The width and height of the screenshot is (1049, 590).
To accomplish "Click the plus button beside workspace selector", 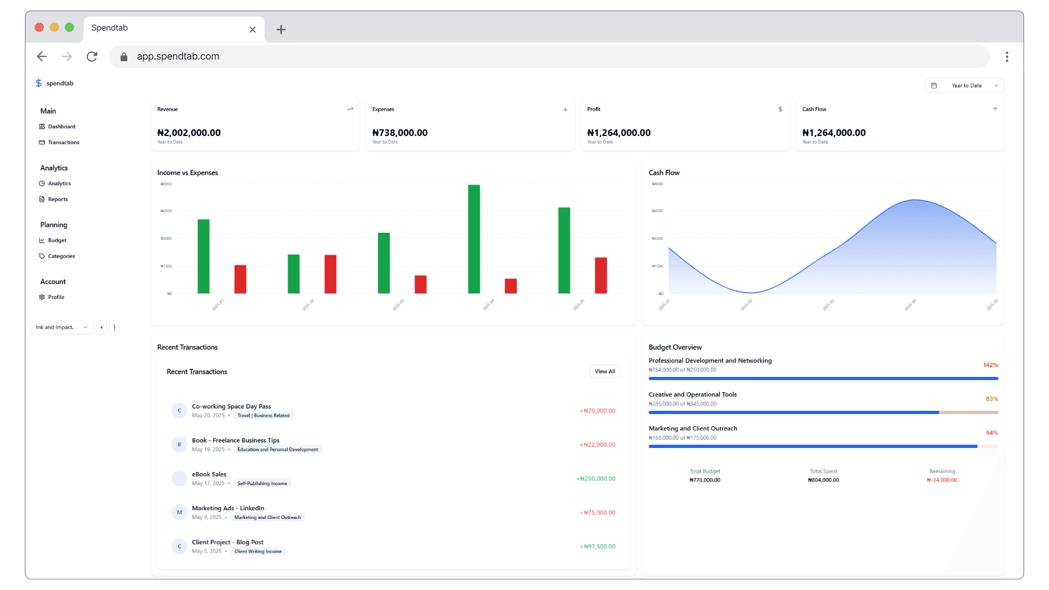I will 102,327.
